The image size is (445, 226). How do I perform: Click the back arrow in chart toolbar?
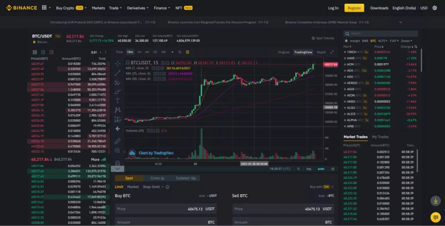point(118,129)
